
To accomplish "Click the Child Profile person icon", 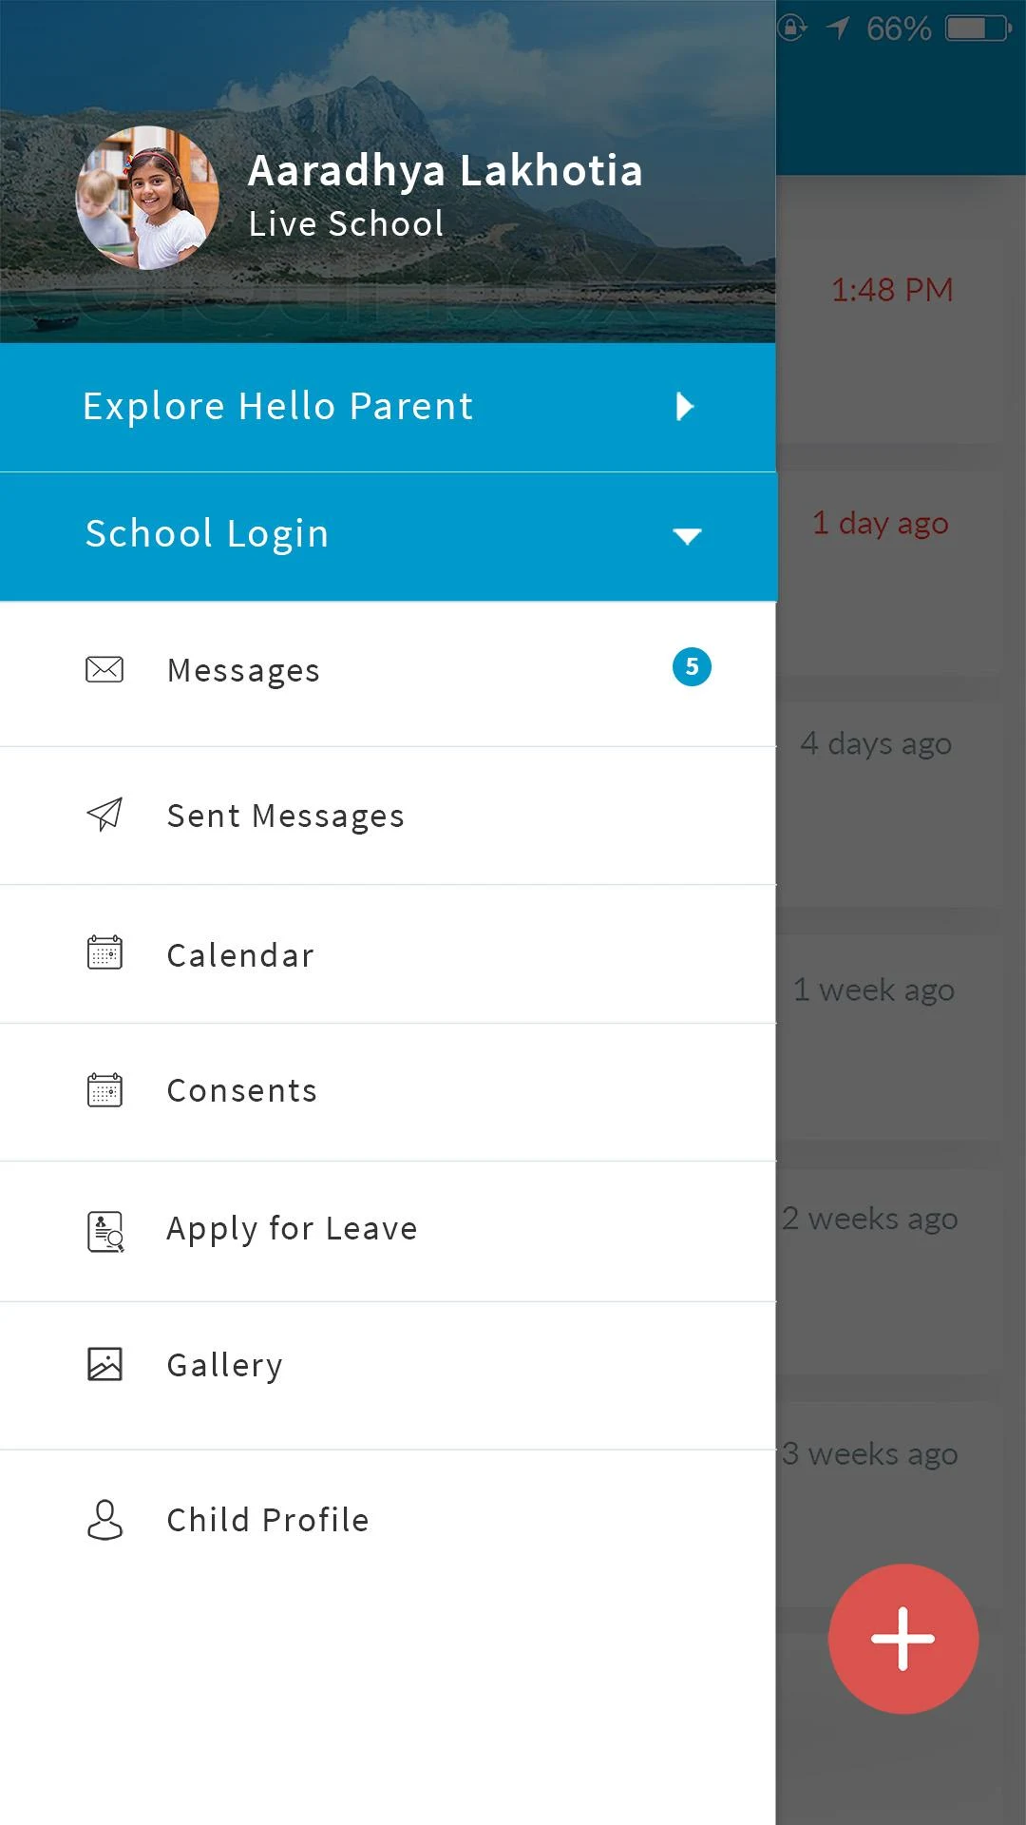I will [x=104, y=1519].
